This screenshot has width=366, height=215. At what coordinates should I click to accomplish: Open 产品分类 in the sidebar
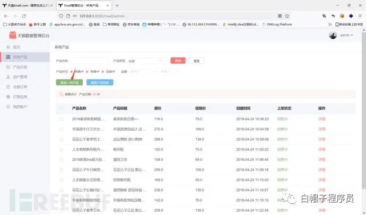point(20,67)
